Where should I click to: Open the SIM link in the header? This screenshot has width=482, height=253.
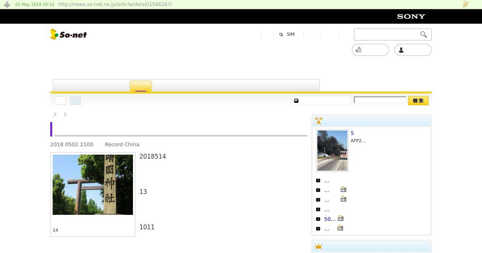click(290, 35)
